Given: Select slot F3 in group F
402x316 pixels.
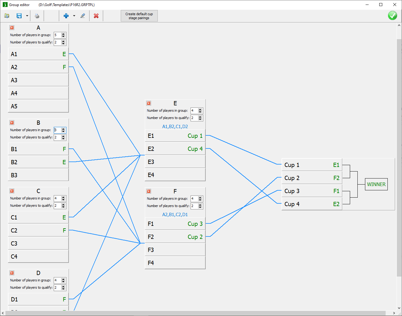Looking at the screenshot, I should tap(175, 250).
